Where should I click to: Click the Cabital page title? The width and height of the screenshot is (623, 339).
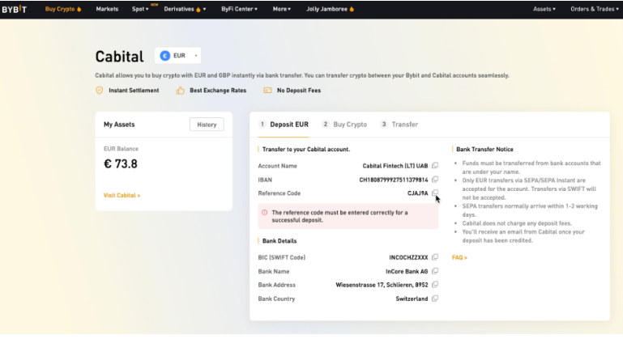[x=119, y=57]
